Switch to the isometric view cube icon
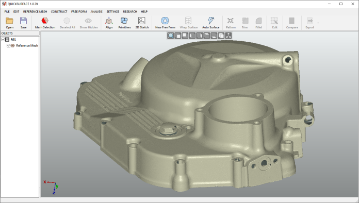 (221, 36)
